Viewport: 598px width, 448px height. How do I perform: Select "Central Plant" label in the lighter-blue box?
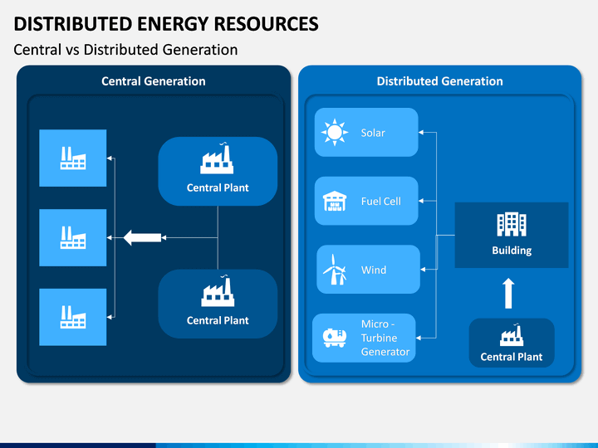(218, 187)
